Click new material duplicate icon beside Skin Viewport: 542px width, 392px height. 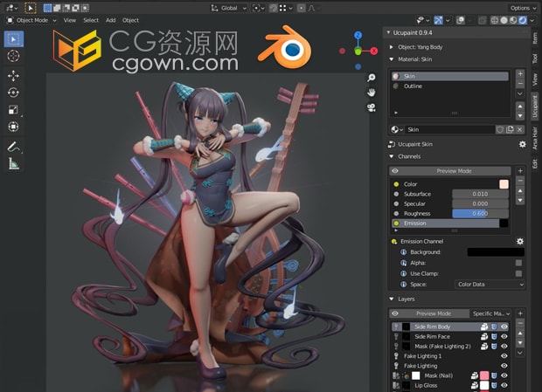pos(510,129)
